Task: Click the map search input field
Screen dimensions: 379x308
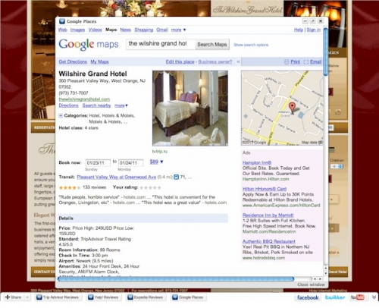Action: (161, 44)
